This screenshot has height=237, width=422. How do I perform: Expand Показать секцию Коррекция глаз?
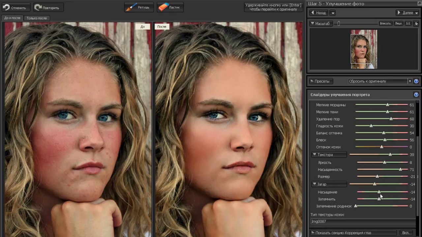click(353, 233)
